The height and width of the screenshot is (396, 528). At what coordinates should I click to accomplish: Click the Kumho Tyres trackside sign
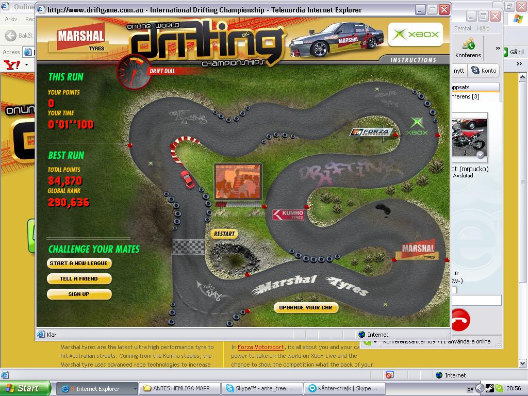[x=289, y=214]
